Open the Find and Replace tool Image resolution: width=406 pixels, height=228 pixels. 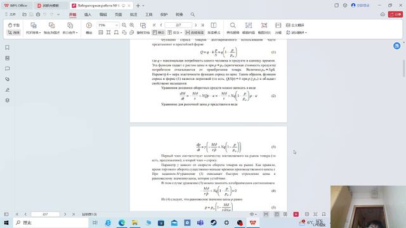pos(233,28)
